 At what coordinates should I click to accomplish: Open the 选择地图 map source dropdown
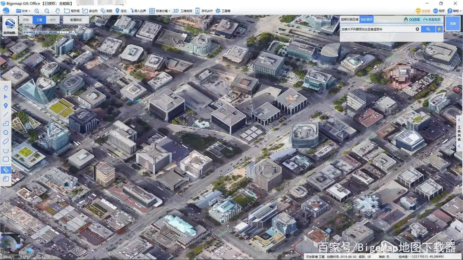tap(10, 26)
